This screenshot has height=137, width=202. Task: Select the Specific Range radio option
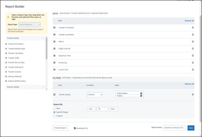coord(54,112)
